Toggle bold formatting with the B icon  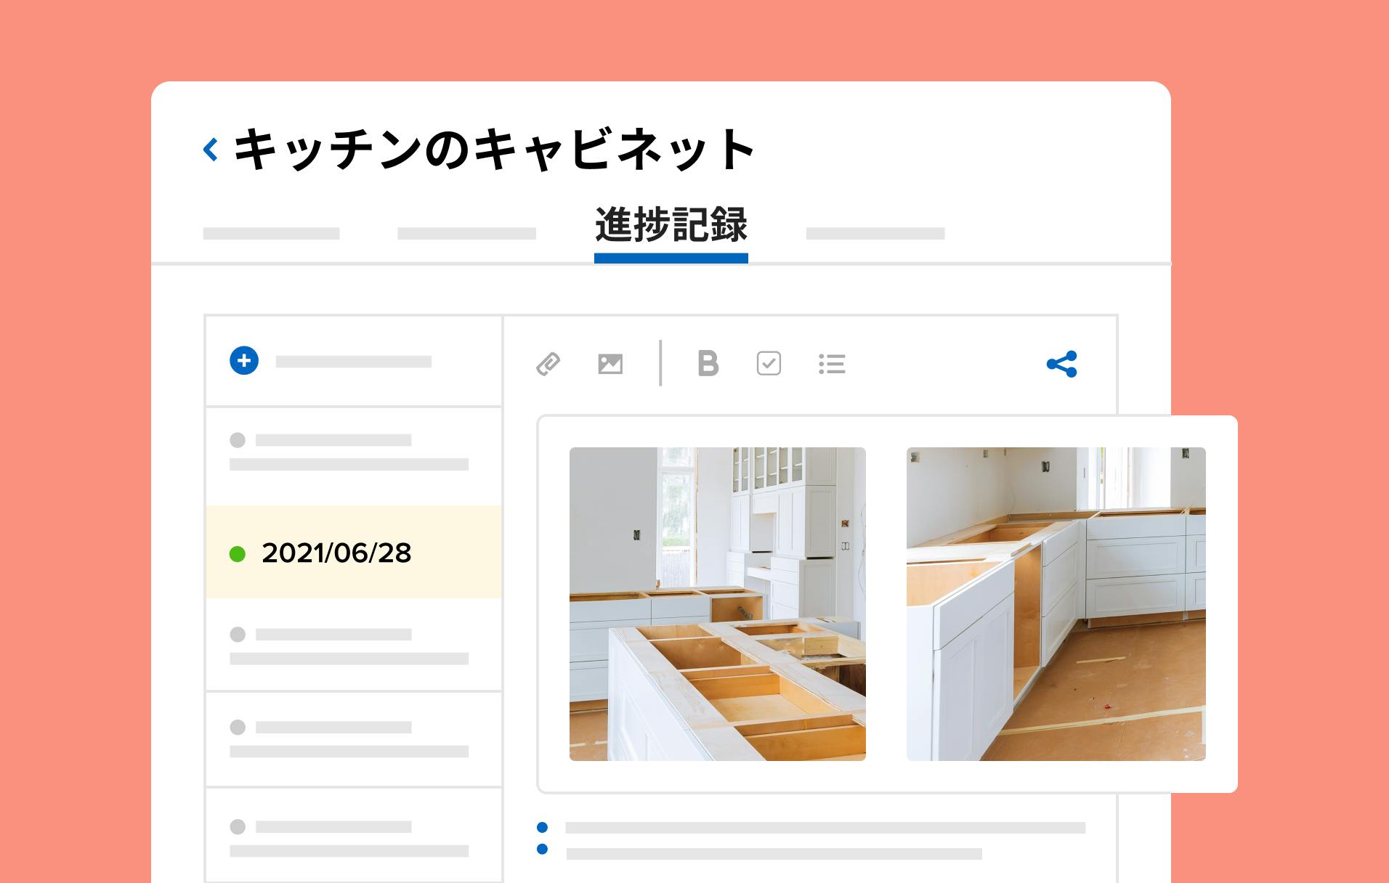[x=708, y=363]
